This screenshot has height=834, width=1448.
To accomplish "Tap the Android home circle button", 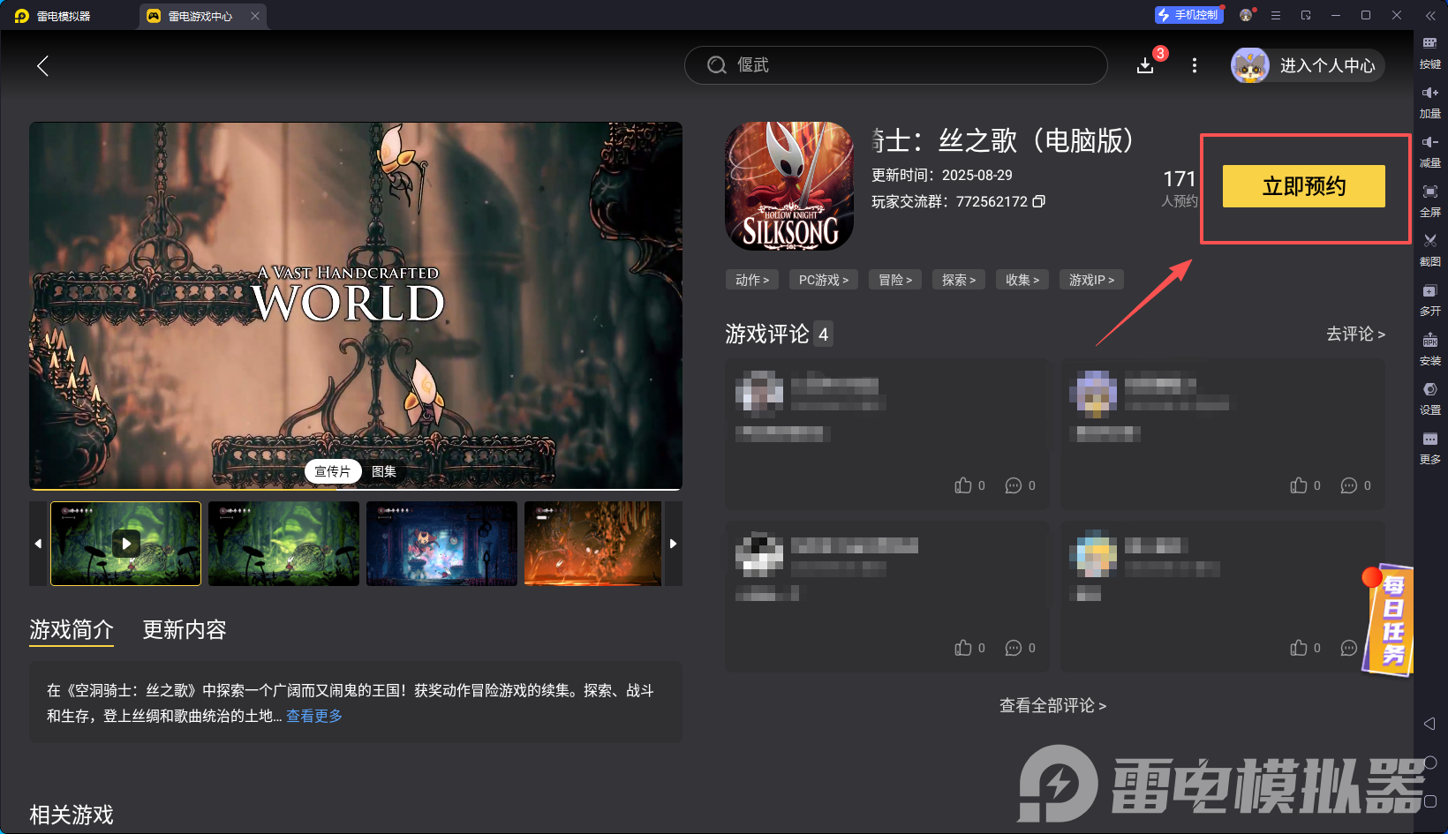I will coord(1430,763).
